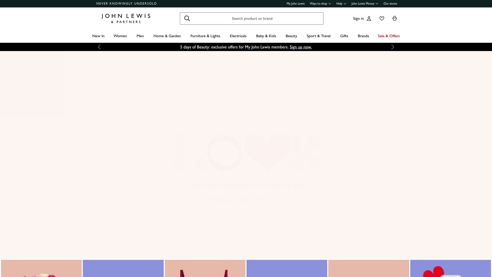
Task: Go to Our stores link
Action: 390,4
